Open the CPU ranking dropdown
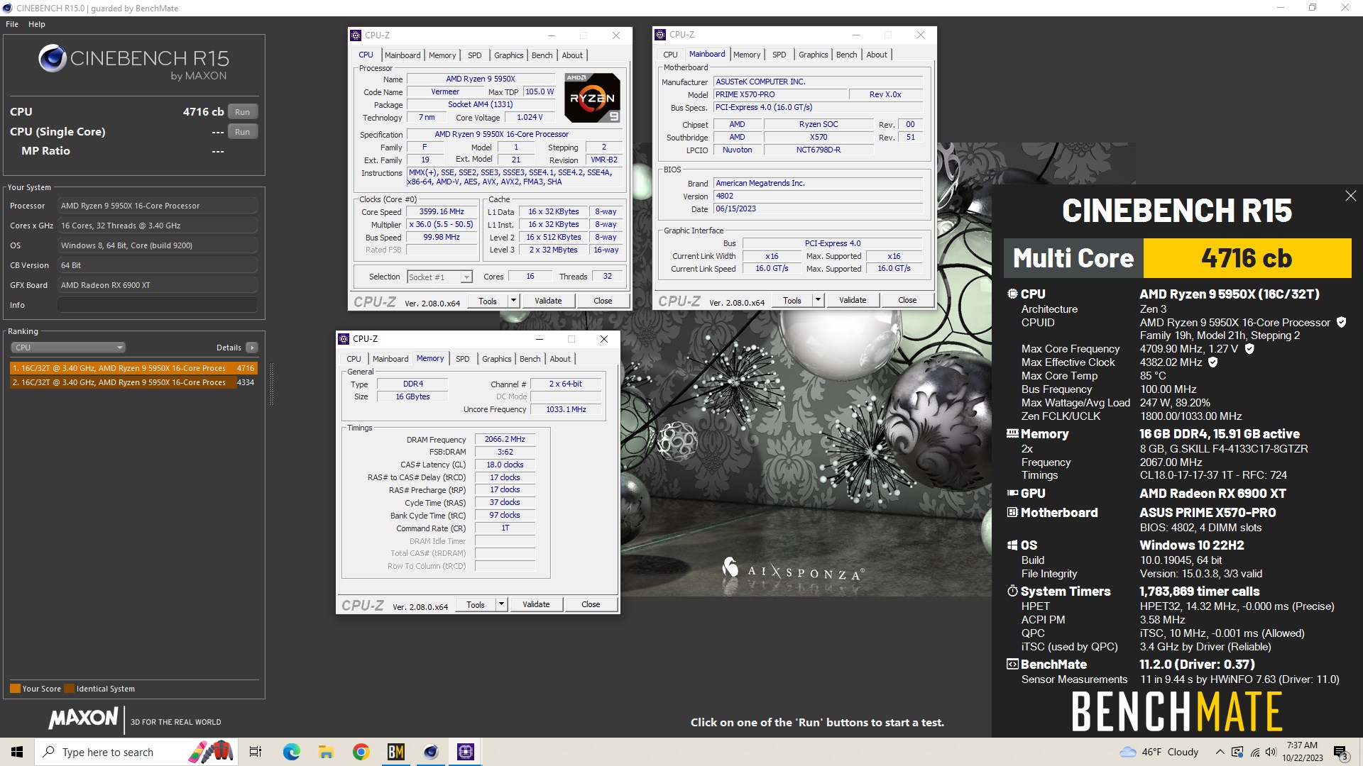 point(68,348)
